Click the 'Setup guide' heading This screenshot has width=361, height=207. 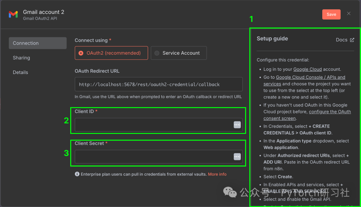(272, 38)
